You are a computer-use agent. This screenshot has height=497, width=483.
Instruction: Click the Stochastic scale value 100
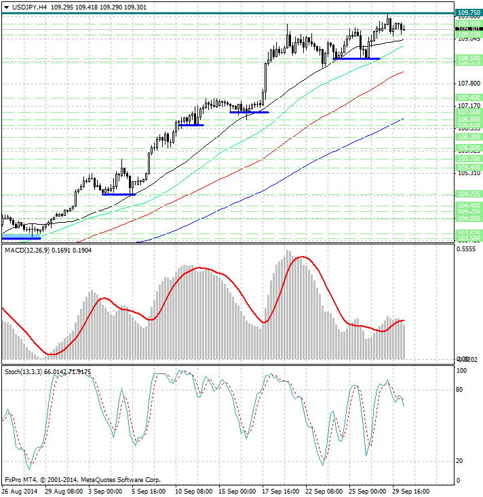(x=461, y=371)
